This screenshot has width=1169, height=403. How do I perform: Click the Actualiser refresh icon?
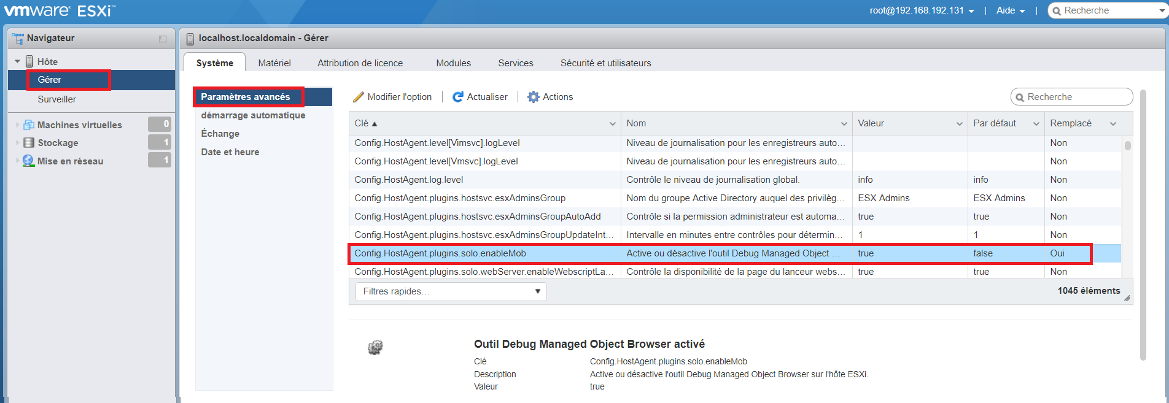pos(458,97)
